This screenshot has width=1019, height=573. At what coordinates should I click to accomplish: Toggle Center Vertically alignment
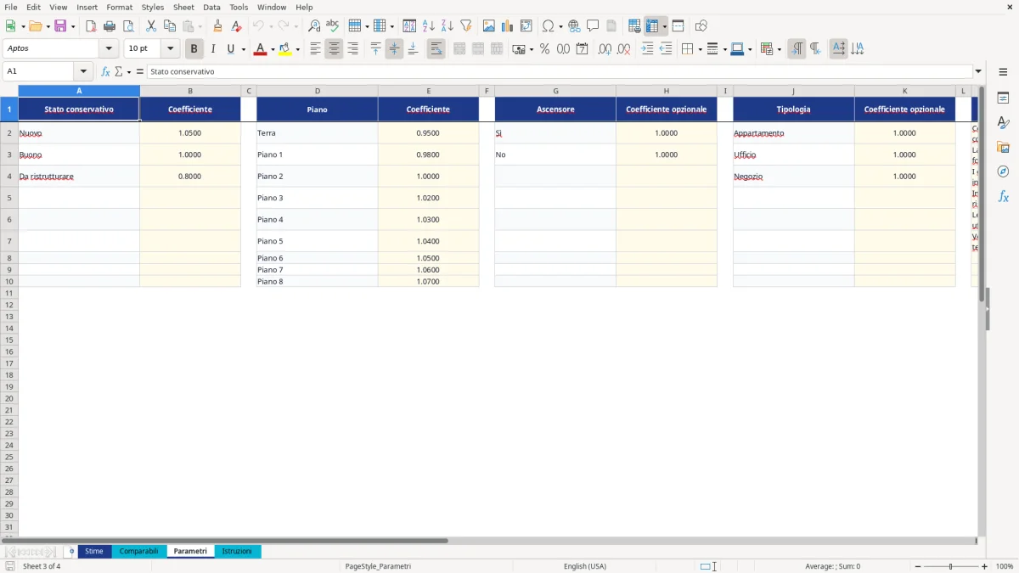(394, 49)
